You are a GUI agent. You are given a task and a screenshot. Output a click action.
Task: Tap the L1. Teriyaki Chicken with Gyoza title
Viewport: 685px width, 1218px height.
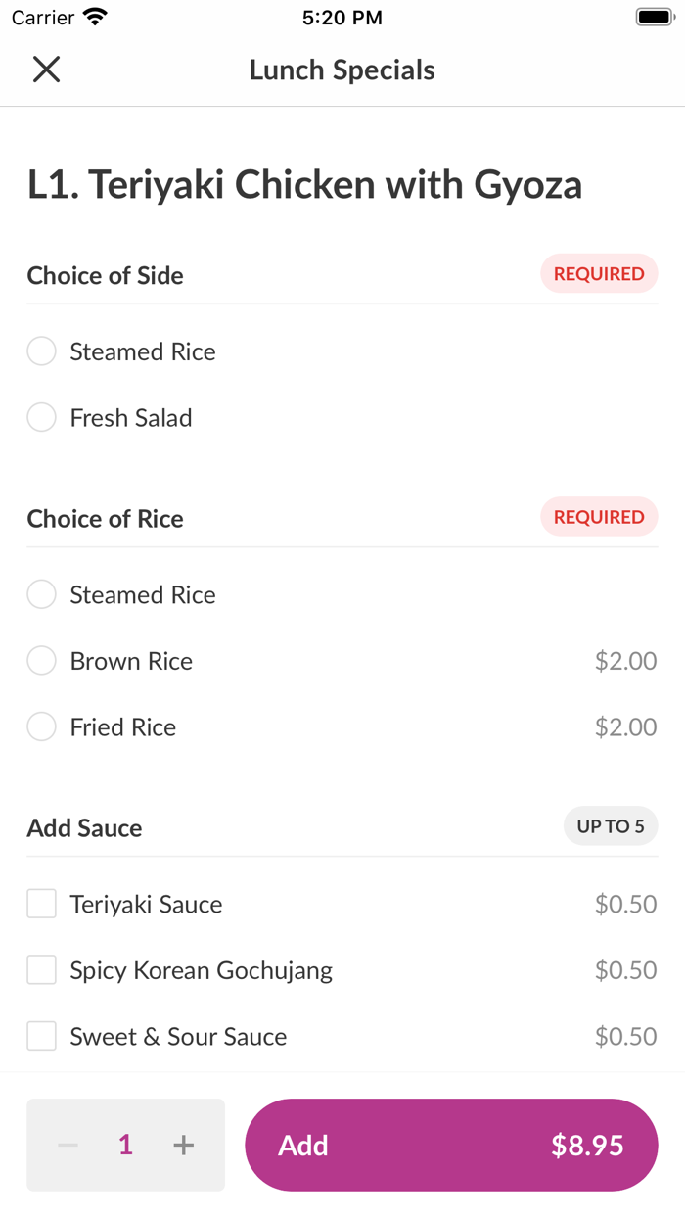(x=304, y=184)
